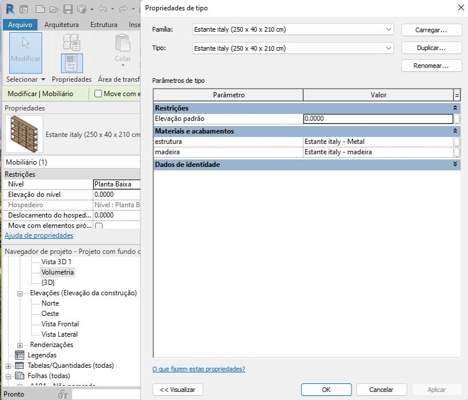Open the Ajuda de propriedades link

pos(39,235)
